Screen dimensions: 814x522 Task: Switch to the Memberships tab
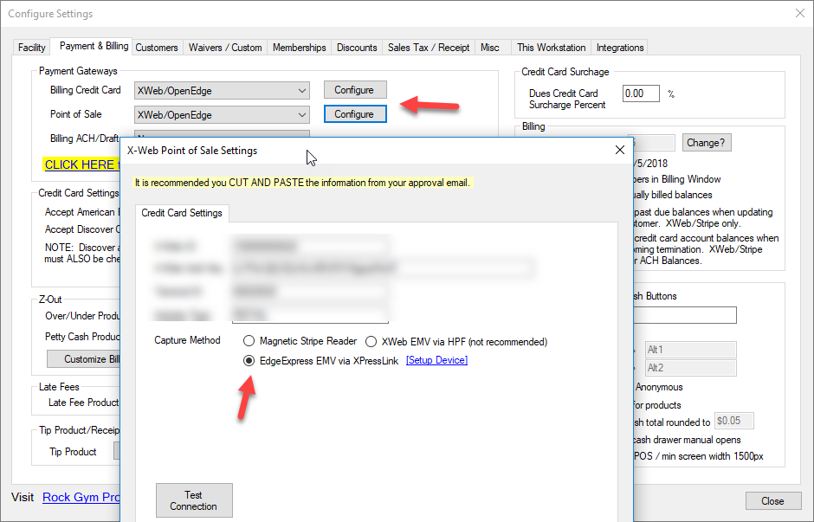click(x=299, y=48)
